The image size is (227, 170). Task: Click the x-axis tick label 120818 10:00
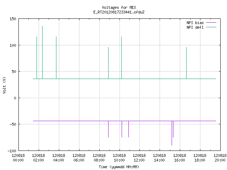[x=119, y=158]
